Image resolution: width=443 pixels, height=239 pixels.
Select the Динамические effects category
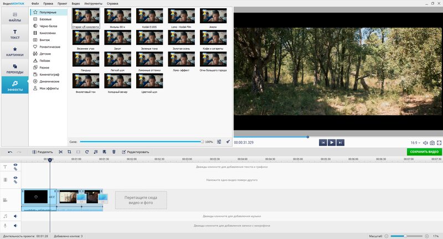point(49,81)
